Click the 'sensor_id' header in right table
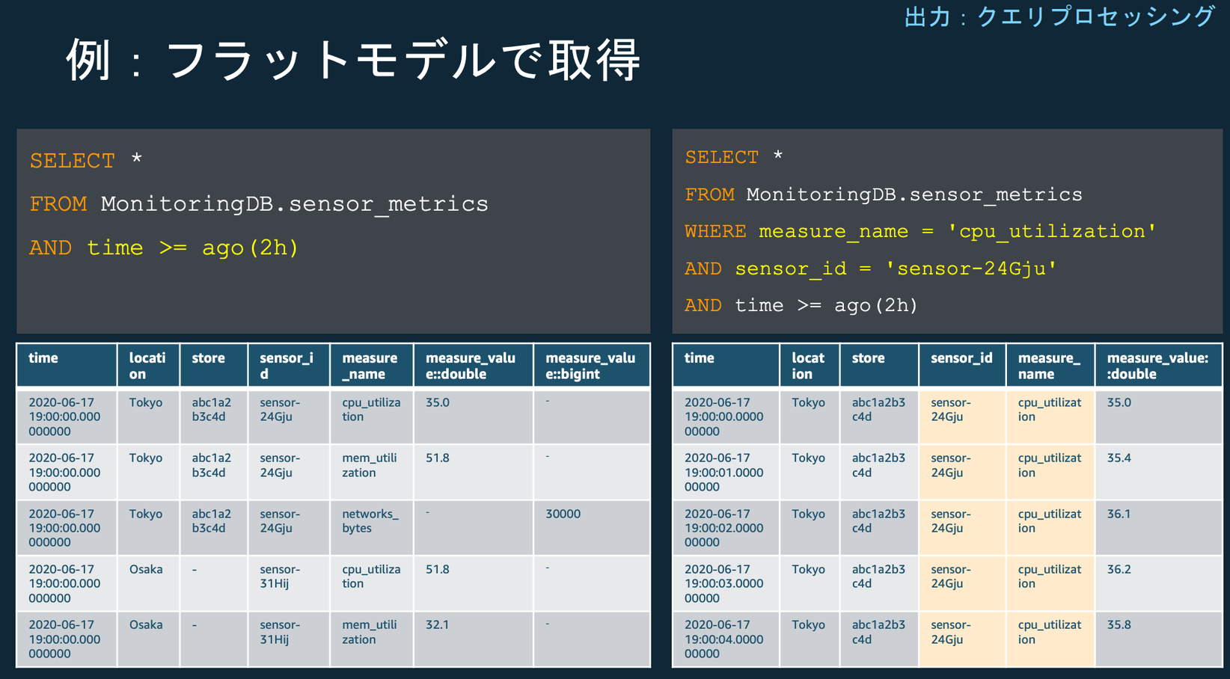 [x=961, y=358]
